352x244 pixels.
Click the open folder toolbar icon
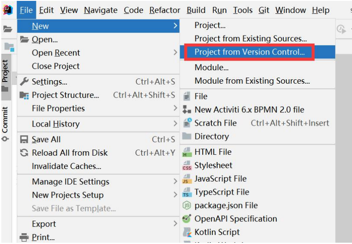(x=8, y=29)
